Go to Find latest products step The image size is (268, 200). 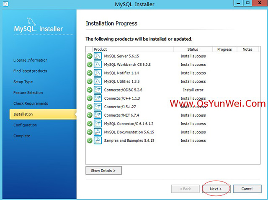coord(30,71)
